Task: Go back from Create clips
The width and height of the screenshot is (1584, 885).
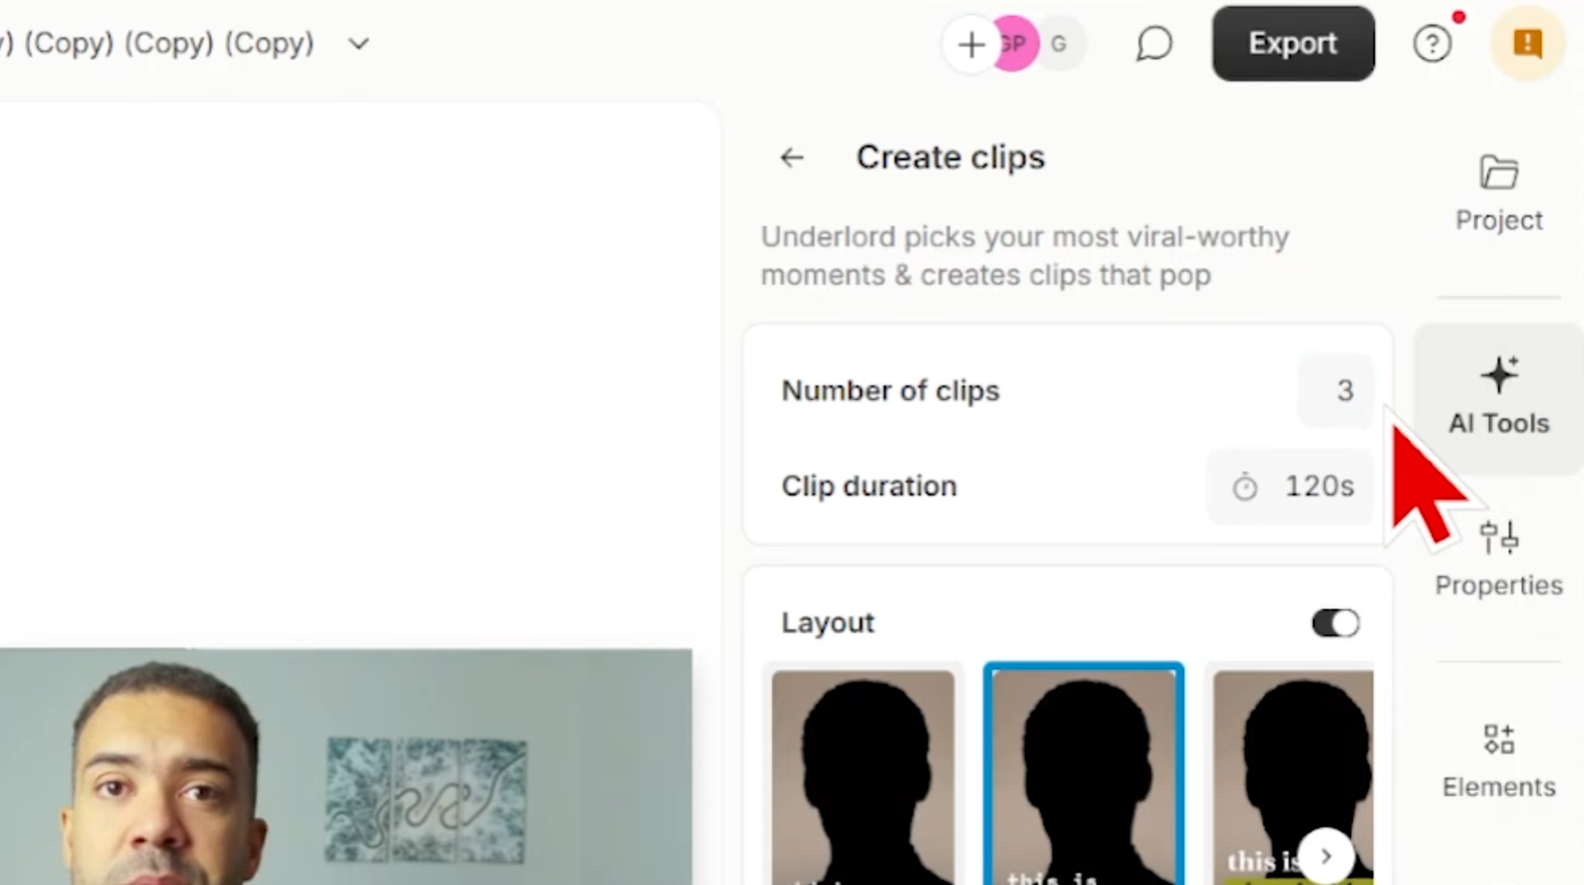Action: click(791, 158)
